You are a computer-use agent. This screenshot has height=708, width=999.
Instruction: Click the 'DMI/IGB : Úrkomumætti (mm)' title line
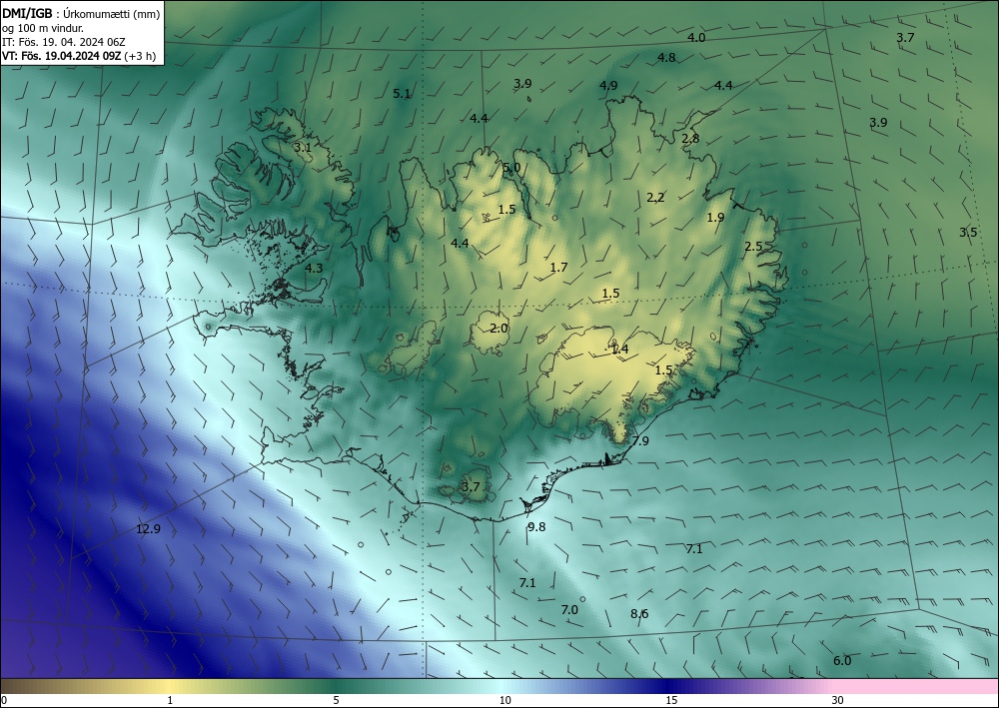click(x=81, y=13)
